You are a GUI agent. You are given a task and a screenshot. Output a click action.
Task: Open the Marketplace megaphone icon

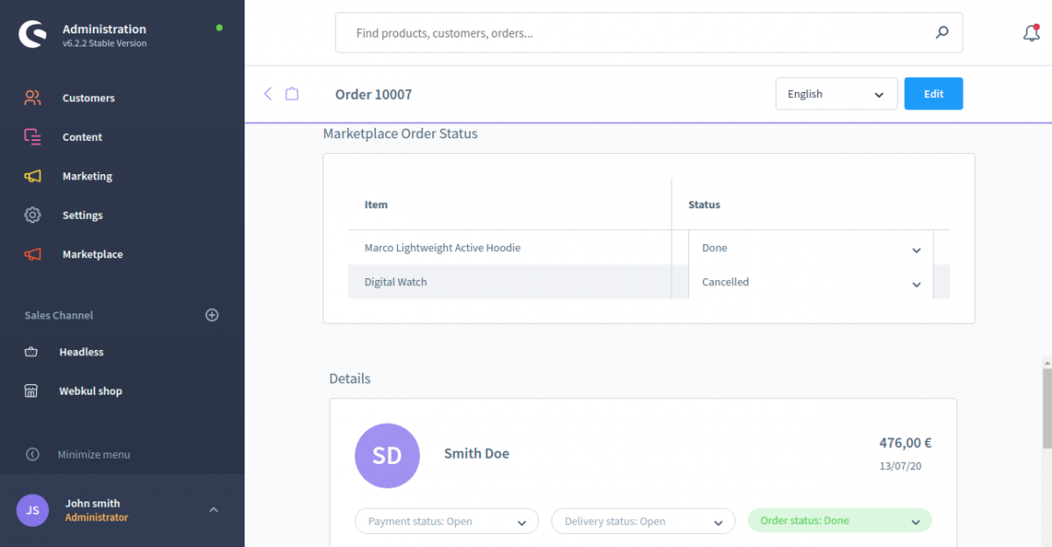[x=32, y=254]
